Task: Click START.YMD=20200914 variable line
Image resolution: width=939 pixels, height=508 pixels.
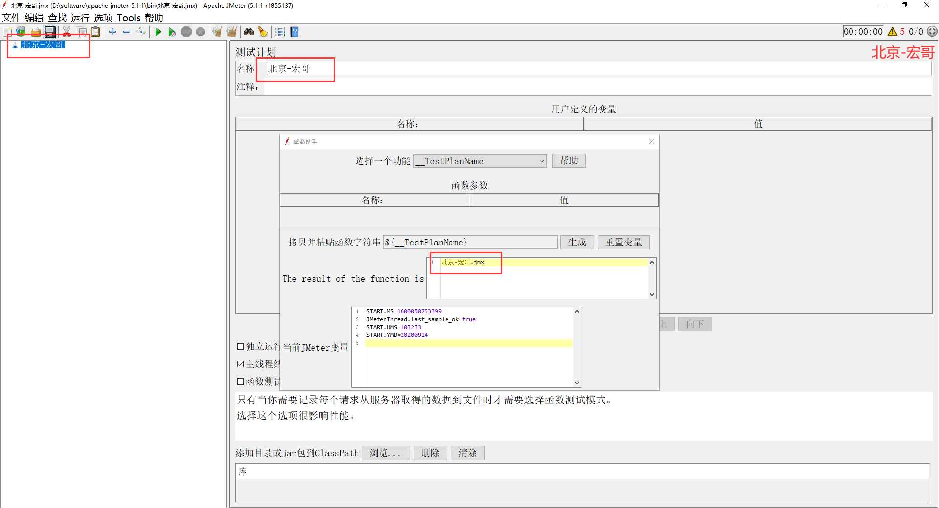Action: click(397, 335)
